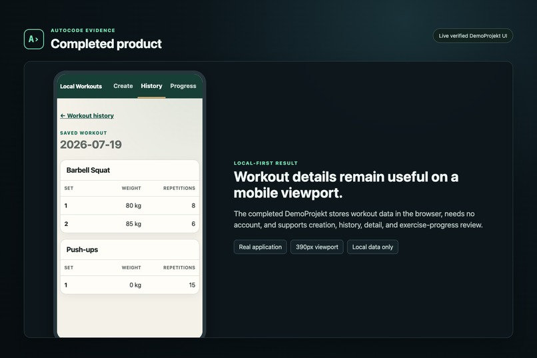
Task: Click the 8 repetitions value for Barbell Squat
Action: tap(193, 205)
